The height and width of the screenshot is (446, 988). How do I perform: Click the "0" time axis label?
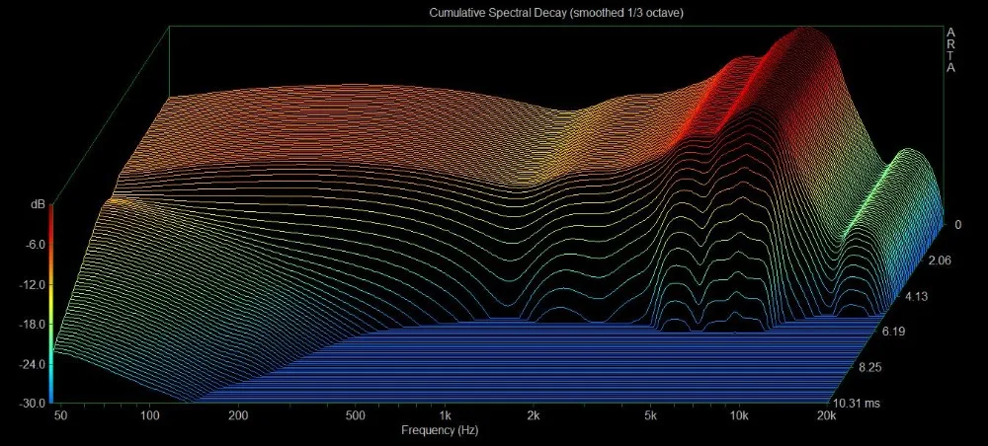(957, 225)
